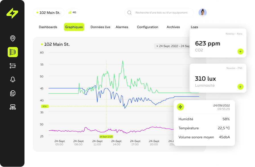The width and height of the screenshot is (255, 167).
Task: Click the 37.4 threshold marker on the chart
Action: point(44,107)
